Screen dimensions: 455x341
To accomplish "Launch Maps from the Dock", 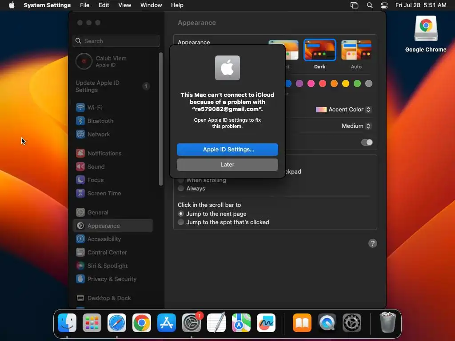I will (241, 323).
